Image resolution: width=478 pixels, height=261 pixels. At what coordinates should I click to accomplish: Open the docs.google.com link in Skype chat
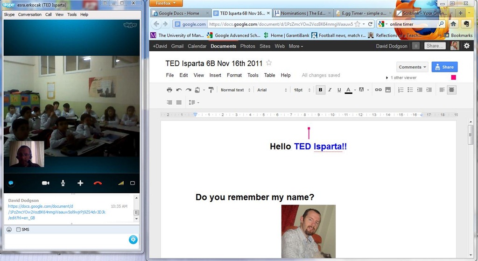[56, 212]
